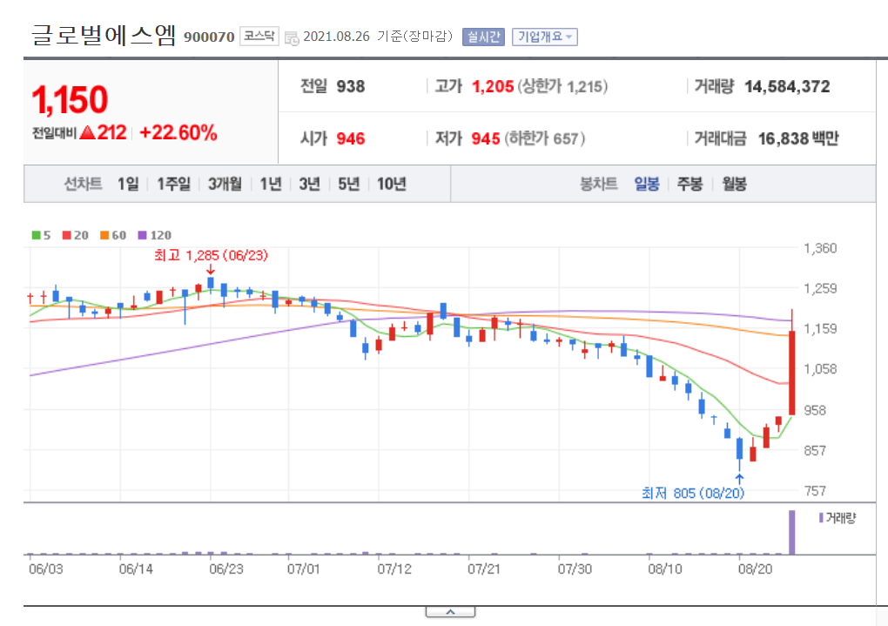888x626 pixels.
Task: Click the stock code 900070
Action: coord(209,37)
